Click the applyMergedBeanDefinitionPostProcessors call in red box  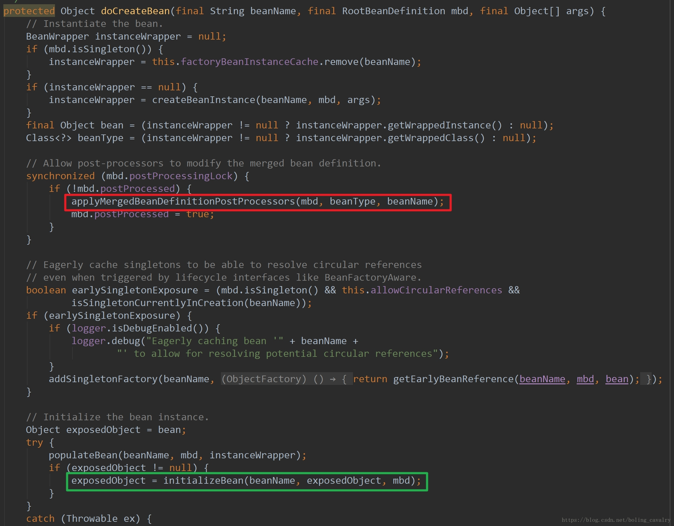click(183, 202)
